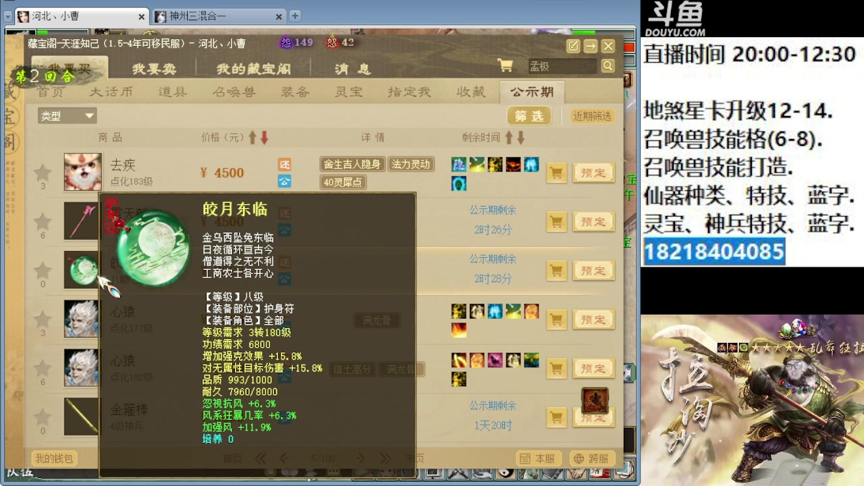Click the edit note icon in title bar
This screenshot has height=486, width=864.
click(x=573, y=46)
